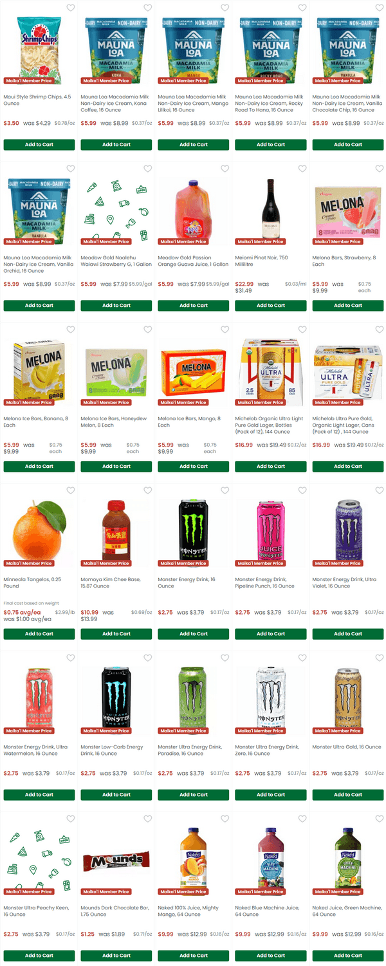Save Melona Bars Strawberry to favorites heart

(x=380, y=169)
